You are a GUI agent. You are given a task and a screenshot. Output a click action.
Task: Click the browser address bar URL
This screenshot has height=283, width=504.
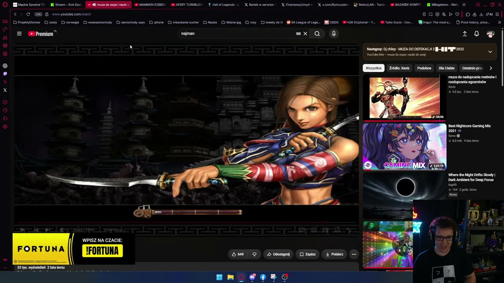71,14
